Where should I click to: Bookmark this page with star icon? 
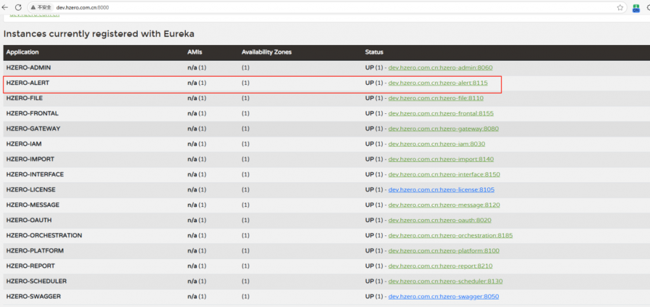[x=620, y=8]
